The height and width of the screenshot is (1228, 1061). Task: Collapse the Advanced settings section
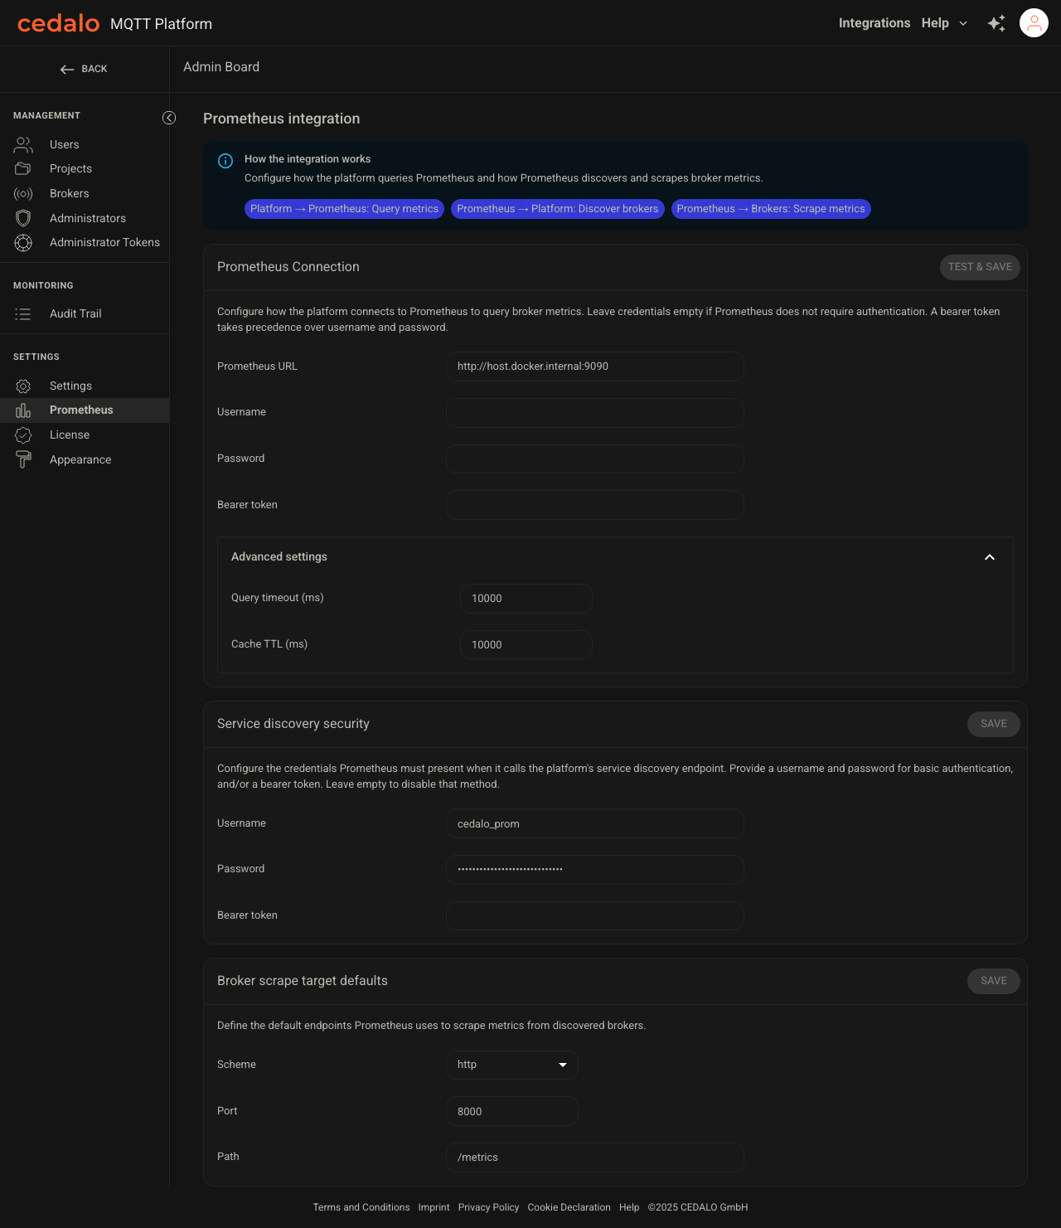(x=989, y=557)
